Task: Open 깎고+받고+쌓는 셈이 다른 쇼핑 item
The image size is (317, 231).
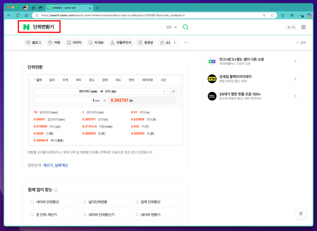Action: point(252,61)
